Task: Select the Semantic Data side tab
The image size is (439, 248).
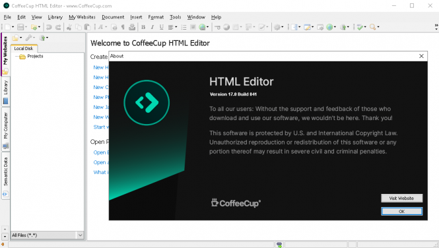Action: [5, 176]
